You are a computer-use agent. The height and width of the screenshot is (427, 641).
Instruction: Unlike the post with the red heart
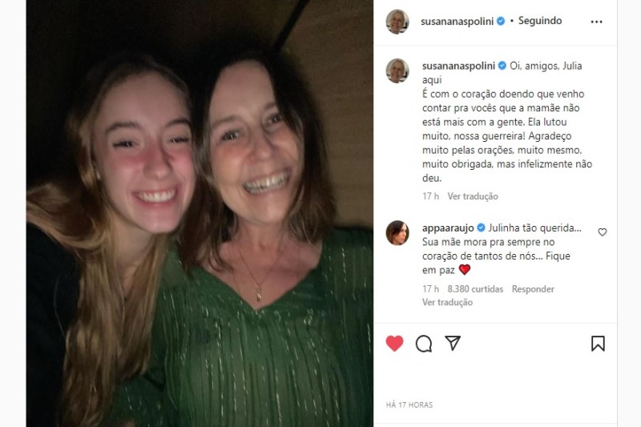tap(394, 344)
